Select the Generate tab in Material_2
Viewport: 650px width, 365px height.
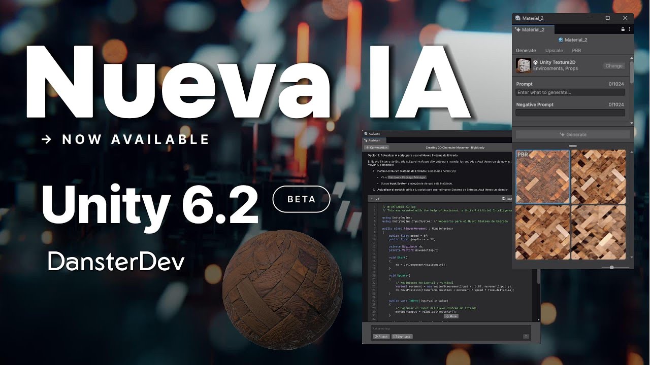pos(526,50)
